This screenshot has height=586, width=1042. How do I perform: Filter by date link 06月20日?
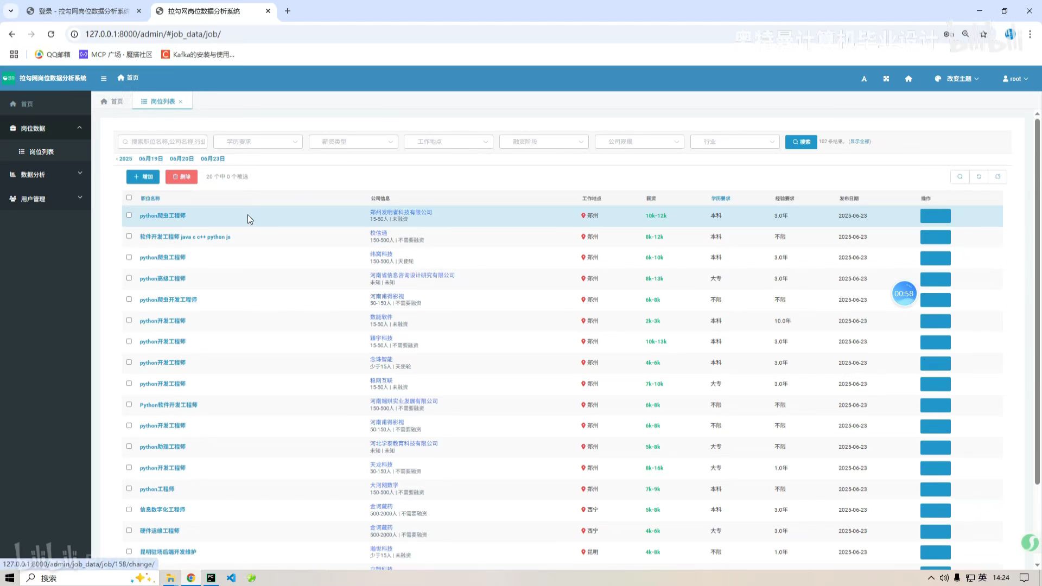point(181,159)
